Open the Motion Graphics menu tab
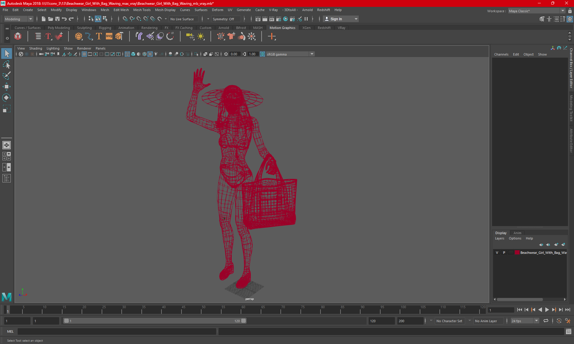 point(283,27)
